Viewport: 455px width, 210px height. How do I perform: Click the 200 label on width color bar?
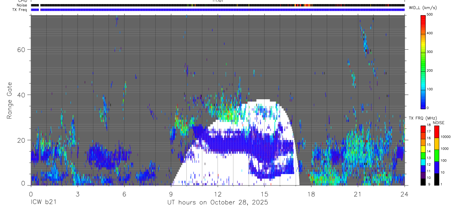[x=430, y=70]
